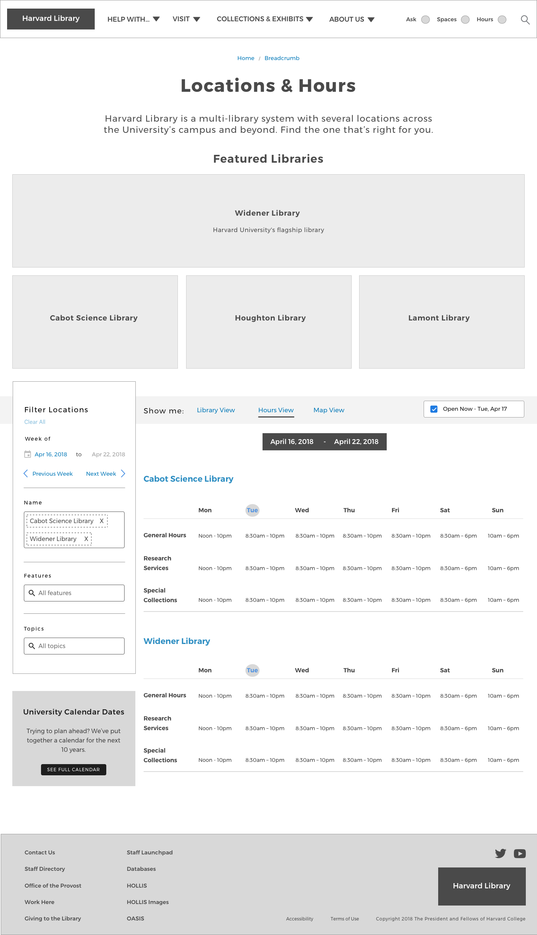This screenshot has height=935, width=537.
Task: Toggle the Open Now checkbox
Action: pos(434,409)
